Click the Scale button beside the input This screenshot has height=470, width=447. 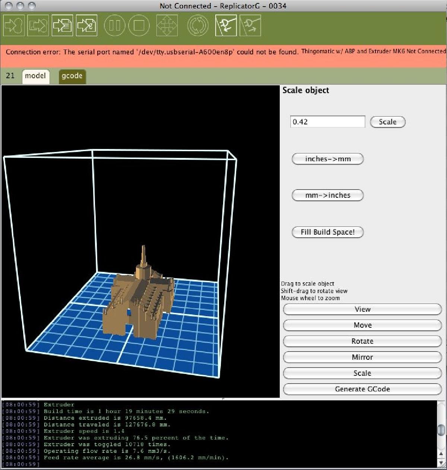387,122
